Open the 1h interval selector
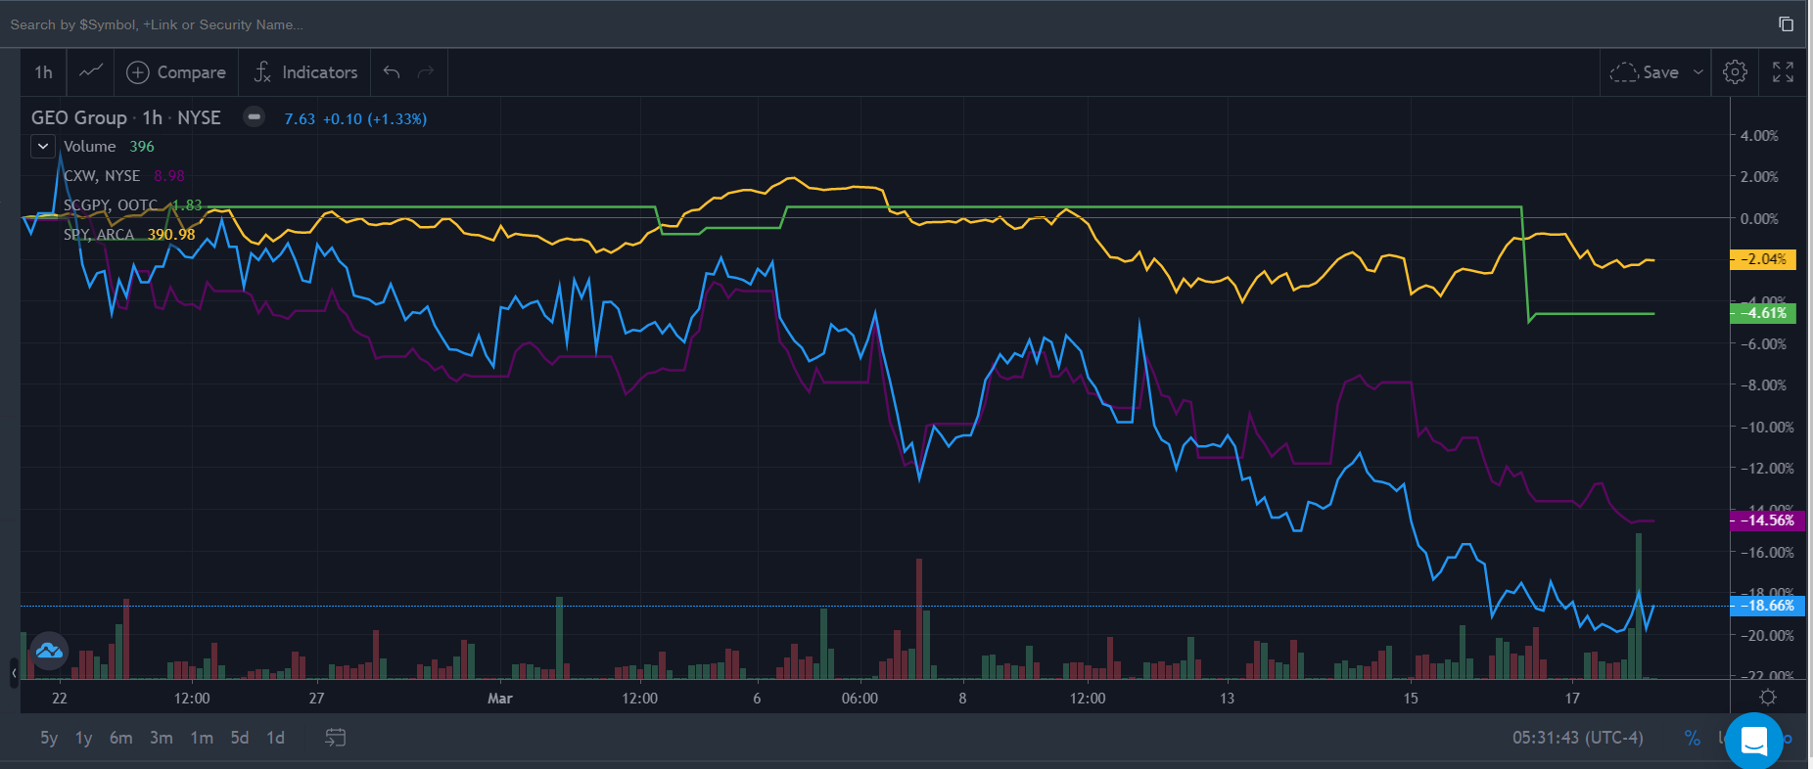The image size is (1813, 769). [x=43, y=72]
